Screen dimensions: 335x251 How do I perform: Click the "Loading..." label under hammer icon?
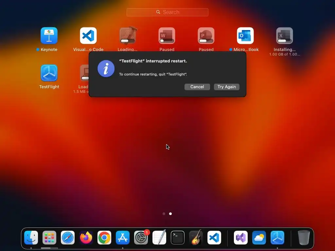pyautogui.click(x=128, y=50)
